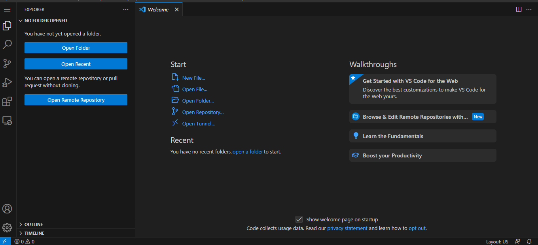Click the blue Open Folder button
538x245 pixels.
76,48
